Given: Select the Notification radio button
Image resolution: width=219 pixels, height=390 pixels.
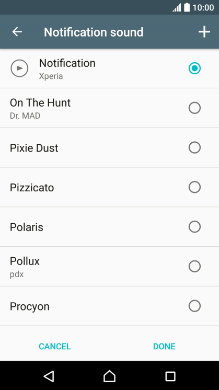Looking at the screenshot, I should tap(194, 68).
